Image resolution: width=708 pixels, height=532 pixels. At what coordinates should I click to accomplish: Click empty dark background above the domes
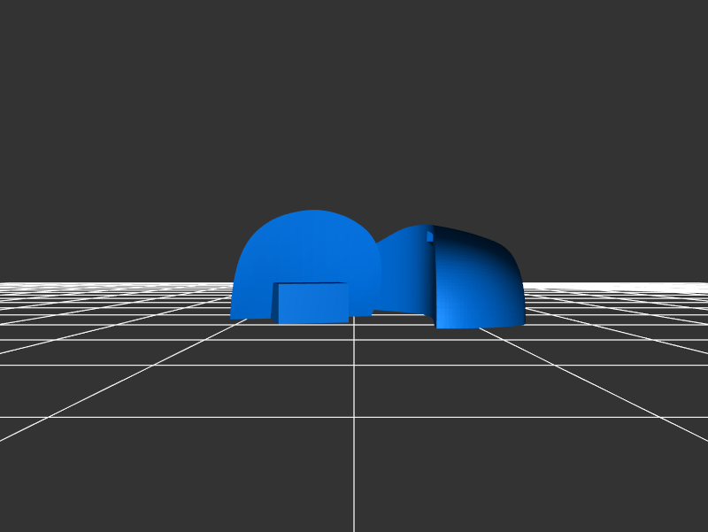pyautogui.click(x=354, y=106)
